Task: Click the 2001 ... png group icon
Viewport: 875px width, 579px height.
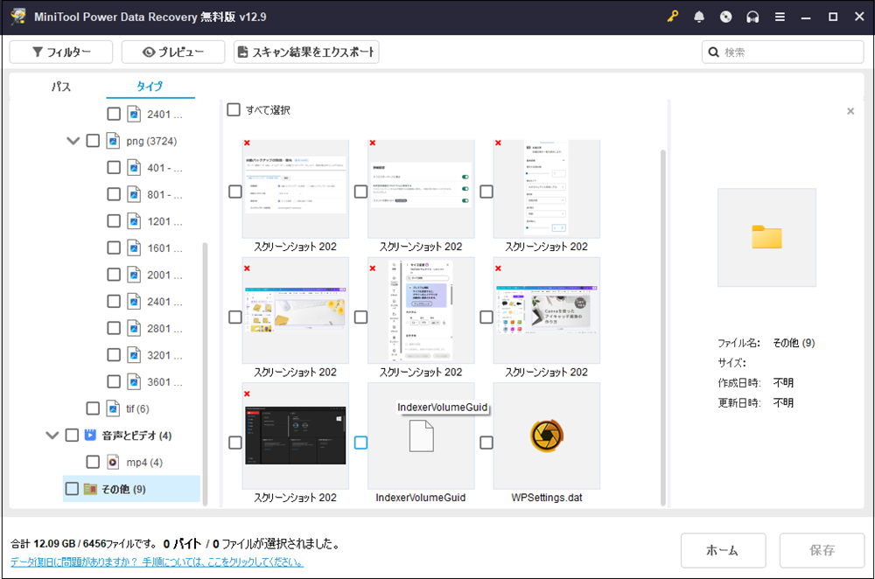Action: point(134,275)
